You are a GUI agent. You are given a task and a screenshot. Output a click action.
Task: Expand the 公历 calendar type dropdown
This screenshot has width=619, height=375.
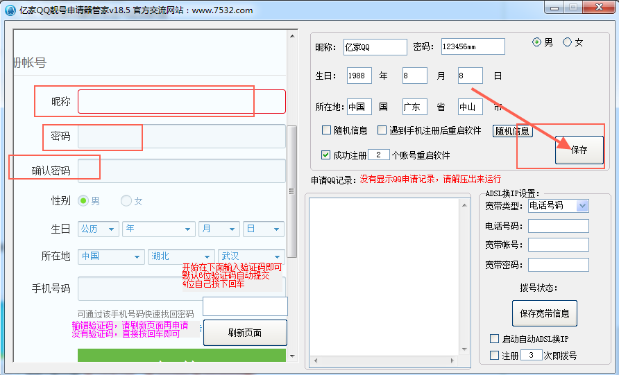(x=99, y=229)
